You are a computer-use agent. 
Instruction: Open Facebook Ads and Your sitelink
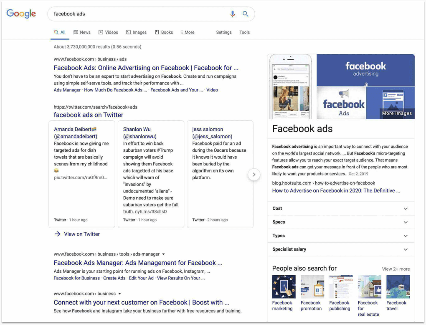[177, 90]
